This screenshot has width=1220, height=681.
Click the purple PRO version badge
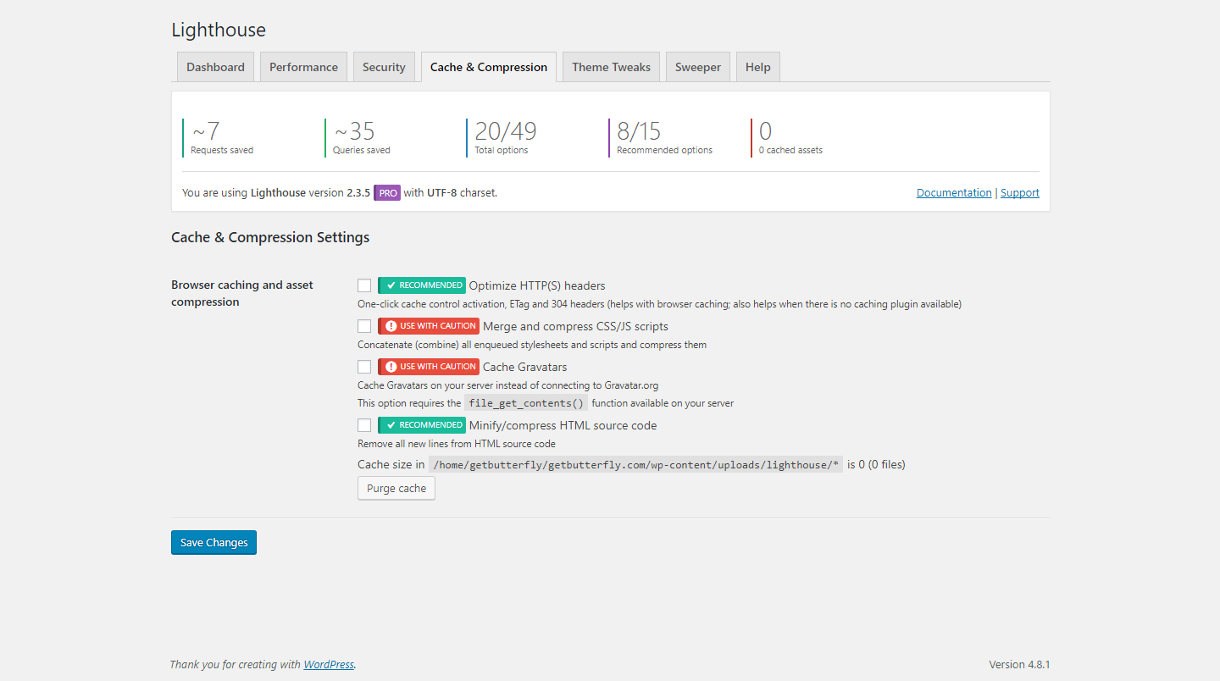[387, 193]
